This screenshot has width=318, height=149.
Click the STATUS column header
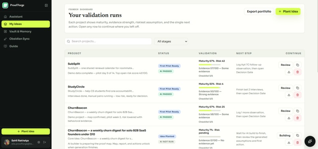(x=163, y=53)
